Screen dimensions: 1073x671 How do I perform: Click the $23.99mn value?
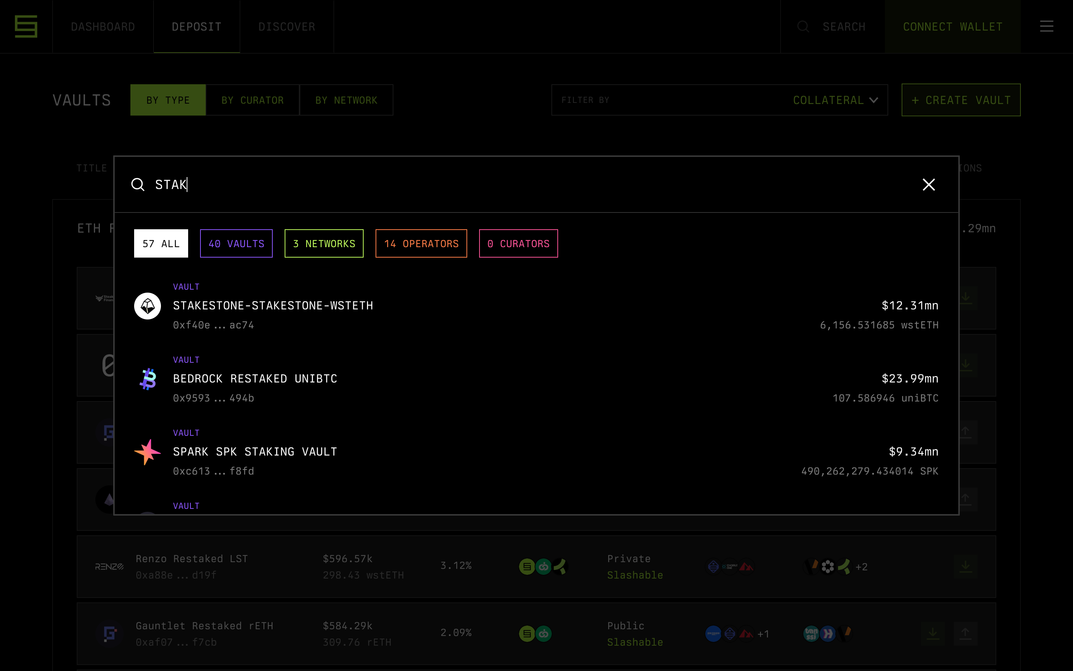click(910, 379)
